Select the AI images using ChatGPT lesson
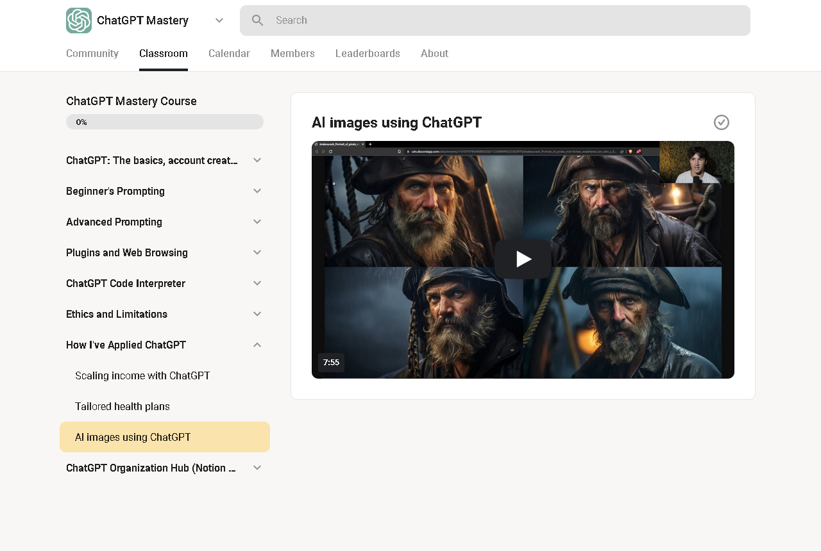Viewport: 821px width, 551px height. 165,437
